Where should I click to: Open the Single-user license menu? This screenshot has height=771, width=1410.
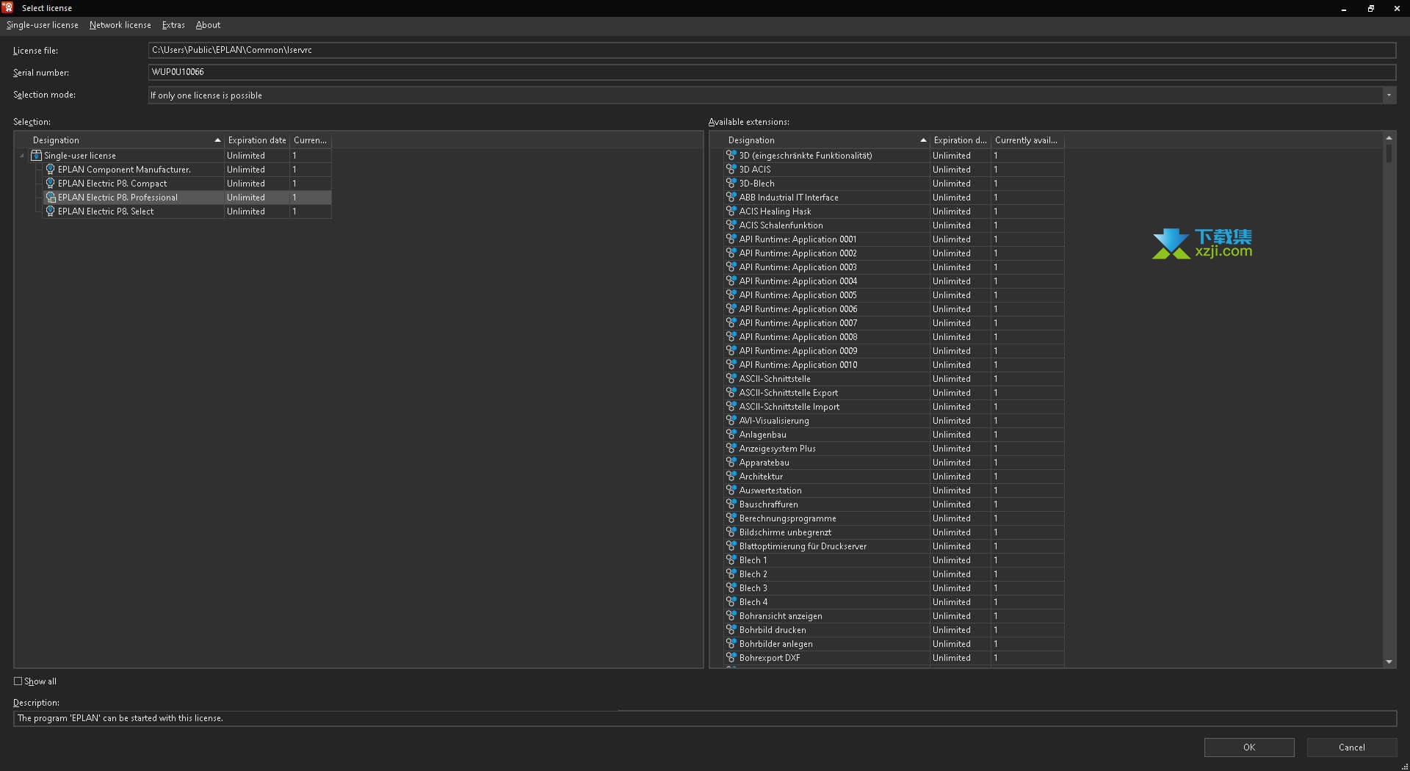43,25
